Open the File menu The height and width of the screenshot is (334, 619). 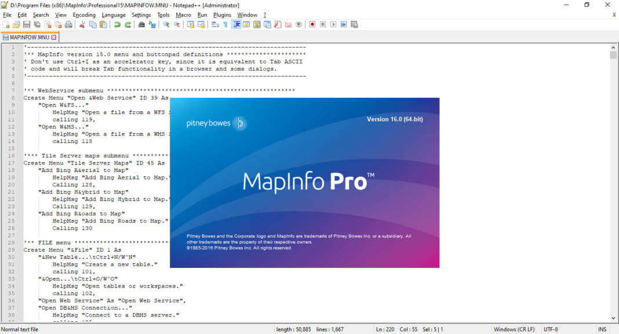(x=7, y=15)
